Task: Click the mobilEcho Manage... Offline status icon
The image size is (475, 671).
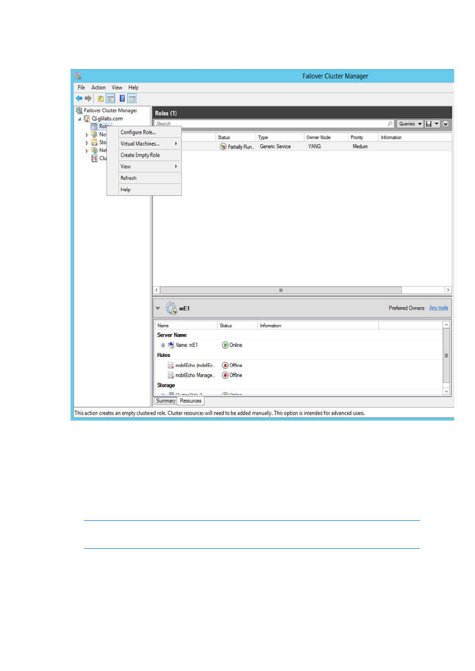Action: coord(225,375)
